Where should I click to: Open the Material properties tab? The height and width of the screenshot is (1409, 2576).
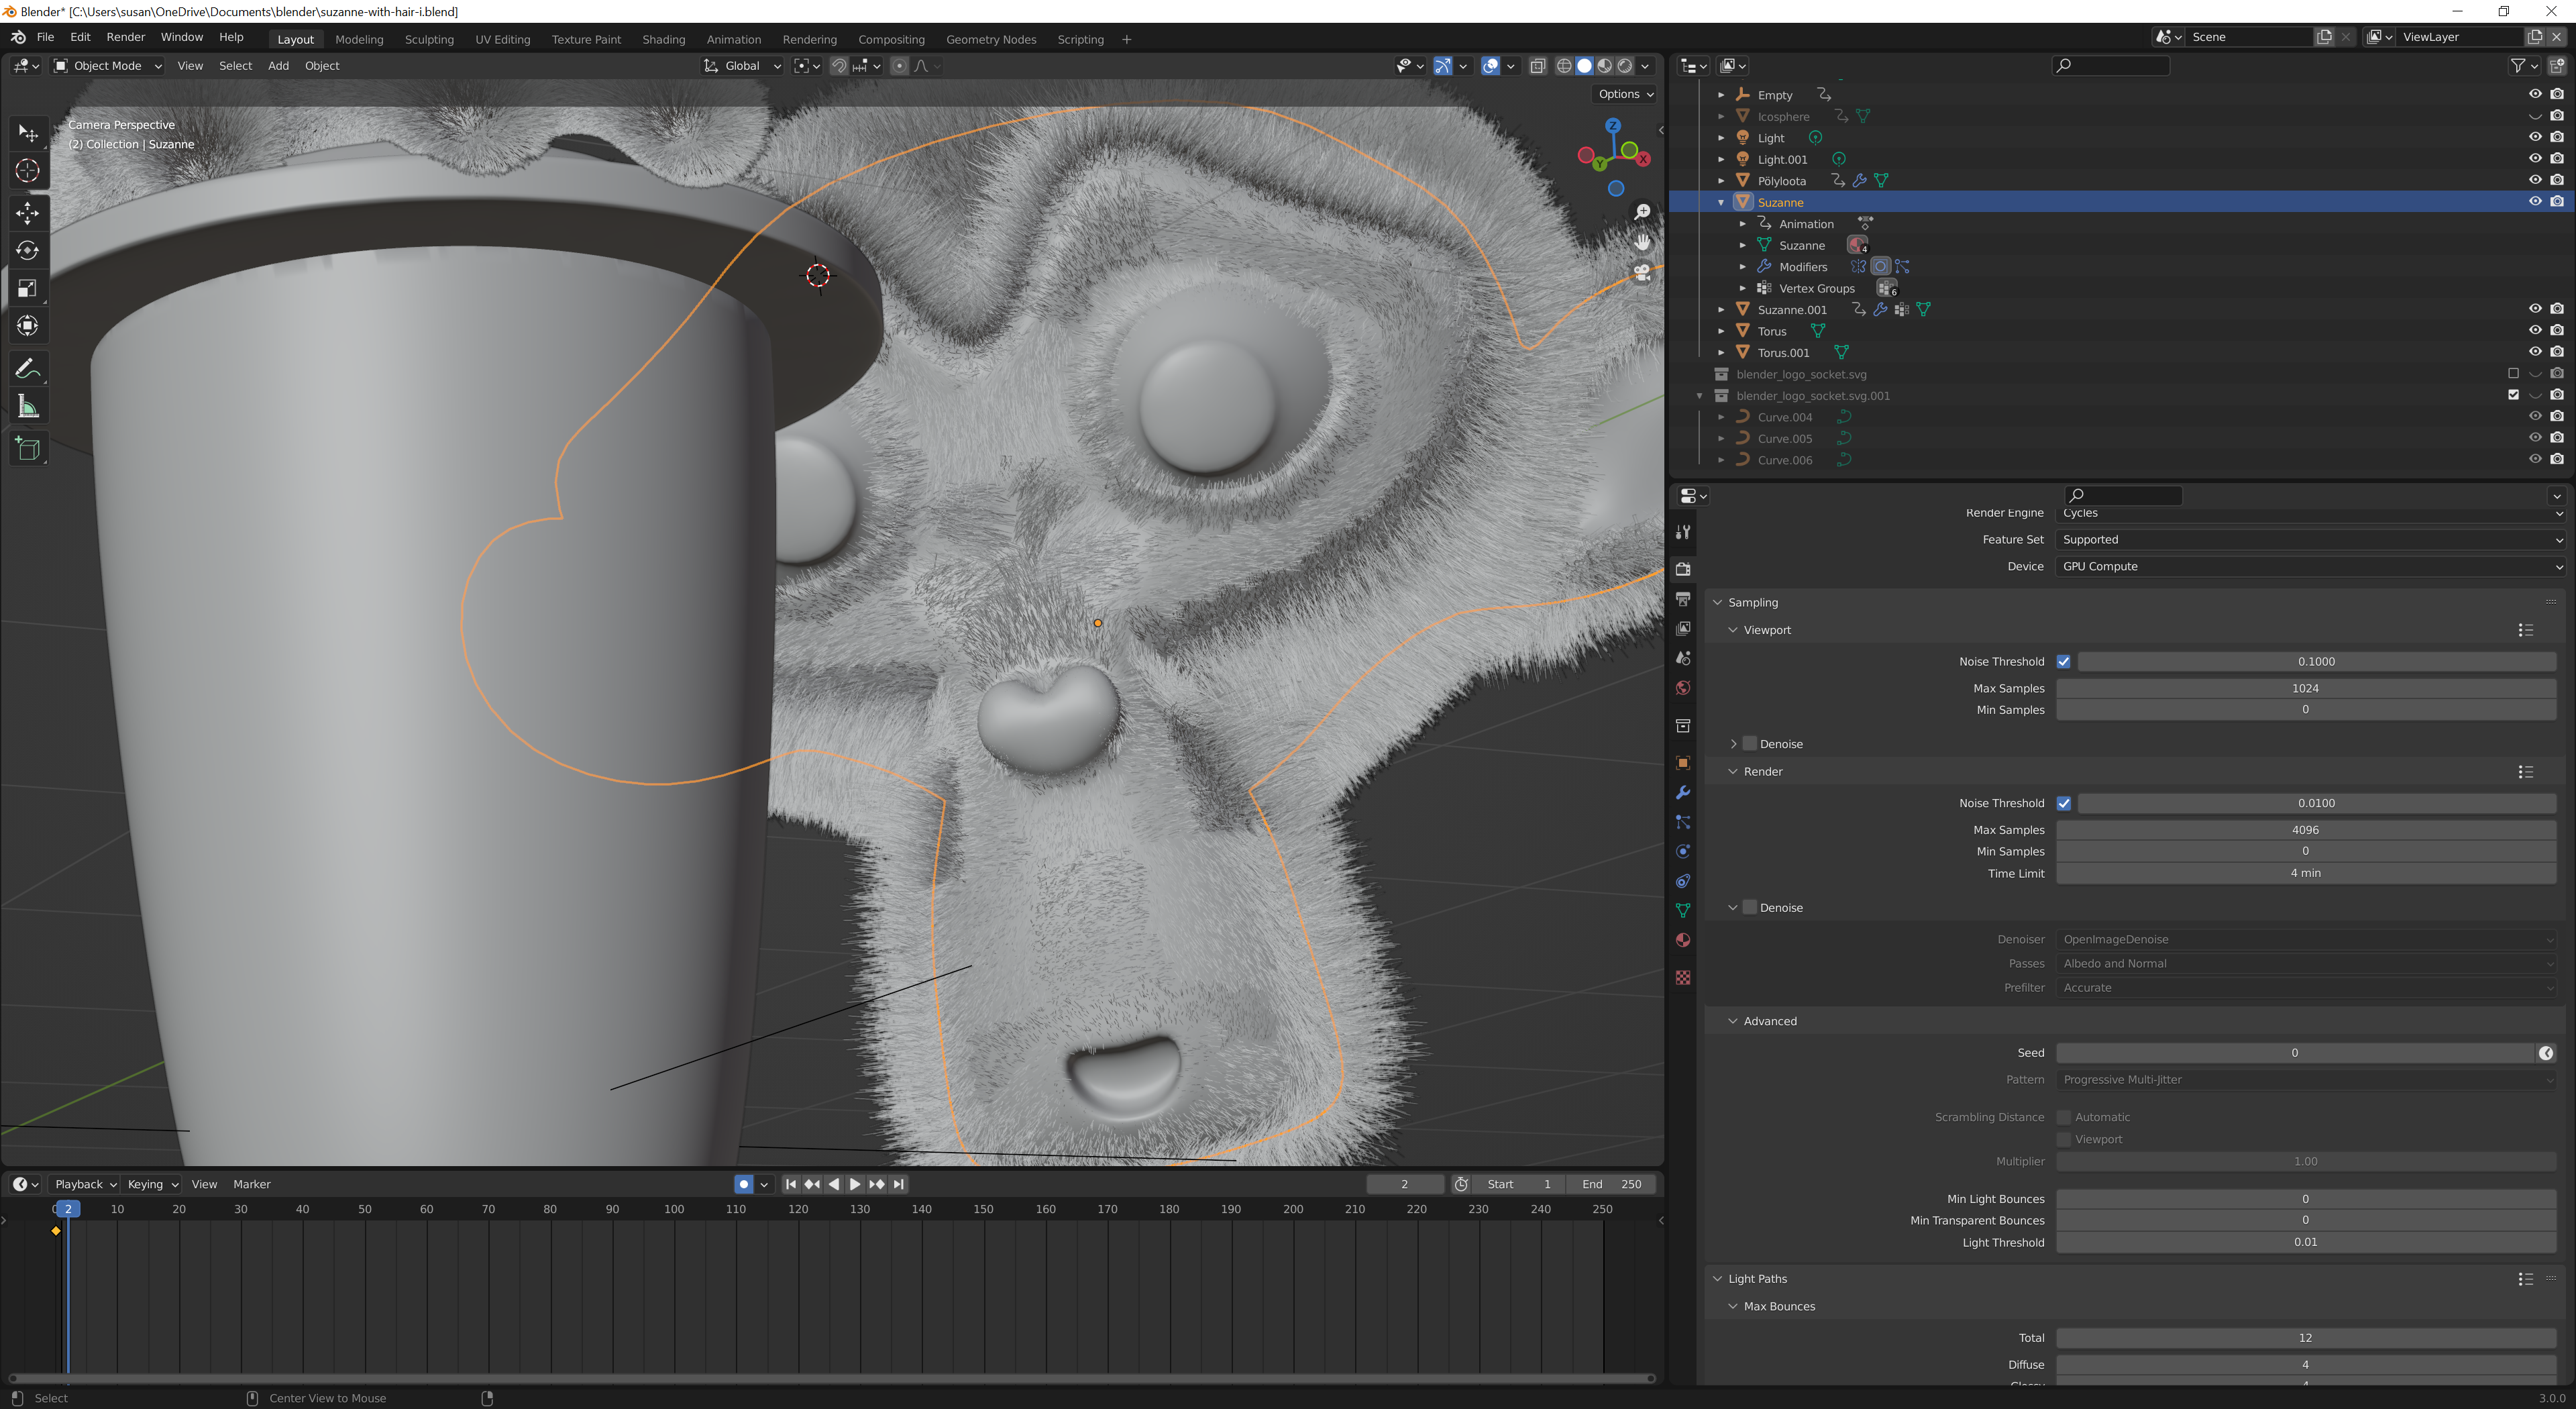pyautogui.click(x=1683, y=940)
